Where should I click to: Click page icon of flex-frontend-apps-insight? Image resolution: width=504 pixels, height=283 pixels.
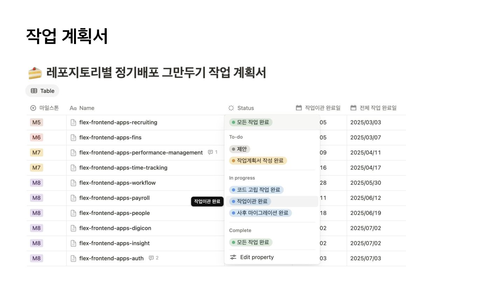tap(73, 243)
